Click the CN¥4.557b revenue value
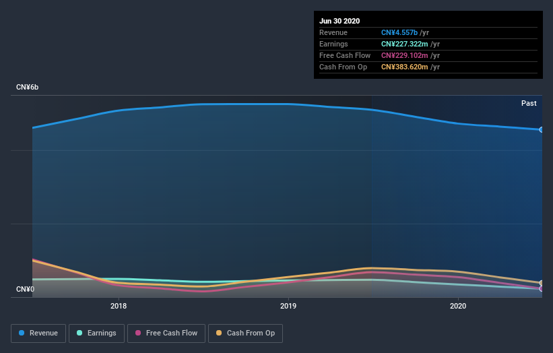The height and width of the screenshot is (353, 553). (x=399, y=32)
